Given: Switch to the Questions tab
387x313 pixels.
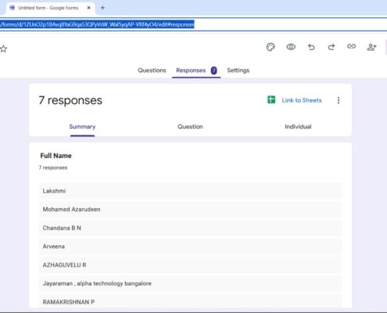Looking at the screenshot, I should [152, 70].
